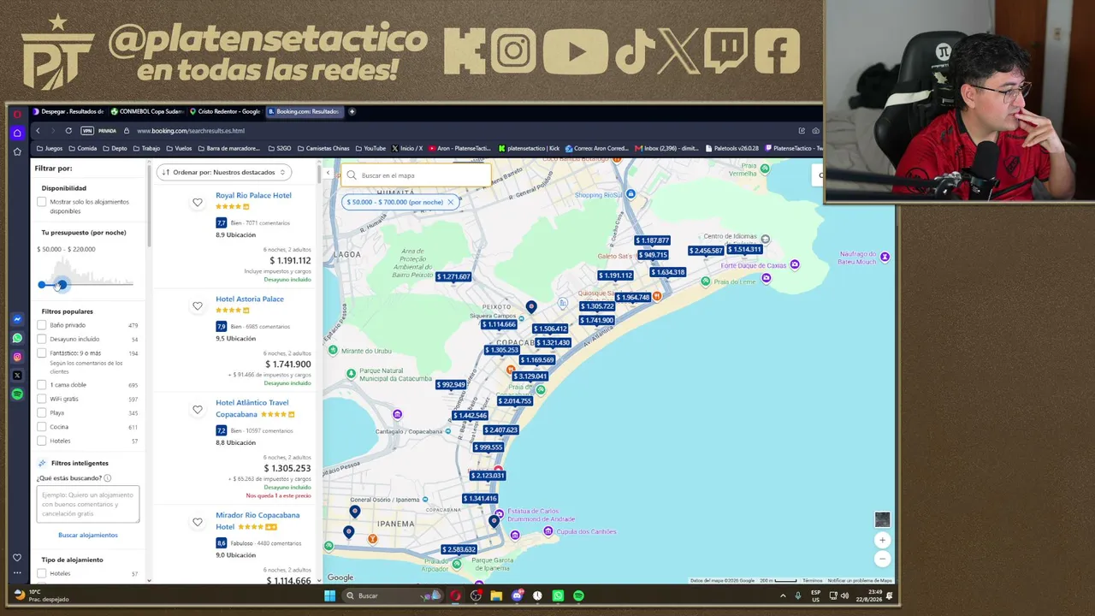Open WhatsApp from the Windows taskbar
The image size is (1095, 616).
(x=559, y=595)
